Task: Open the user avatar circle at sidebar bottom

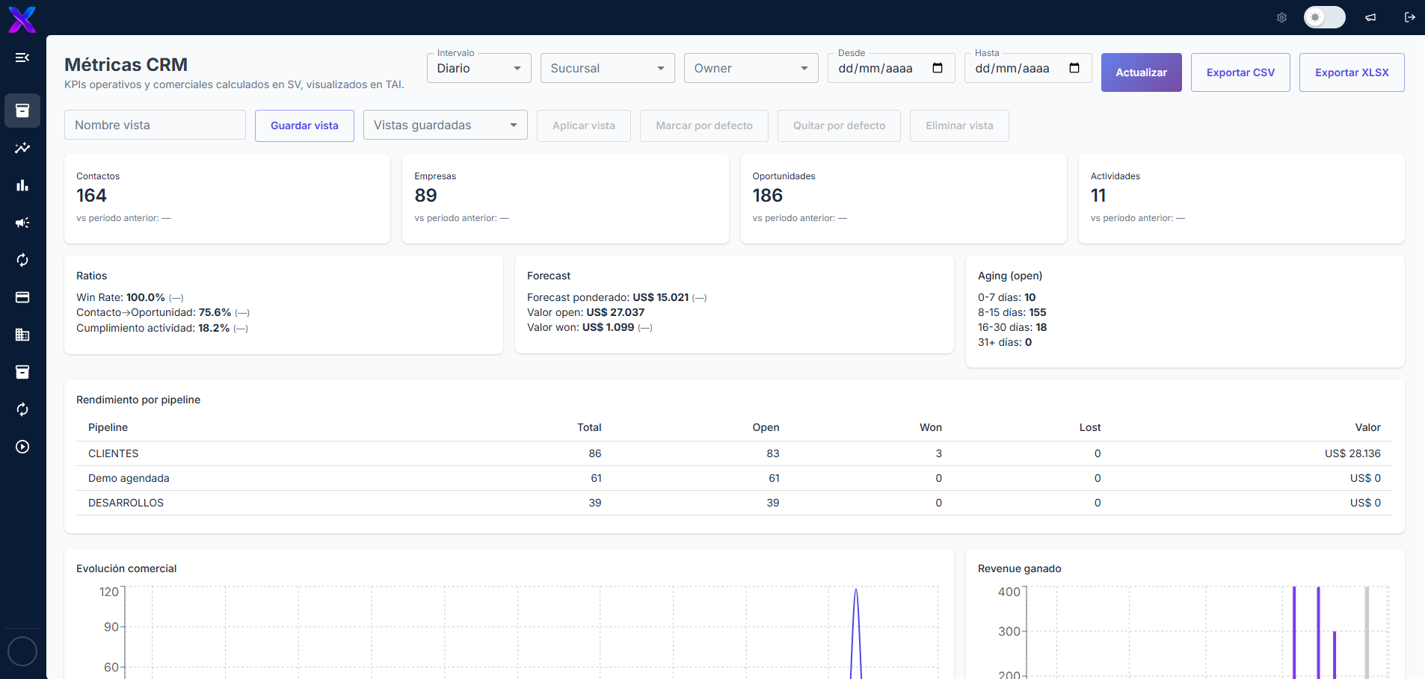Action: [22, 651]
